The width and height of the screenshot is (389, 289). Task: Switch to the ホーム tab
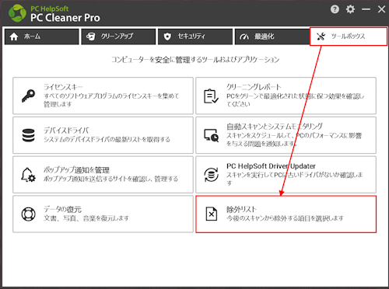42,37
